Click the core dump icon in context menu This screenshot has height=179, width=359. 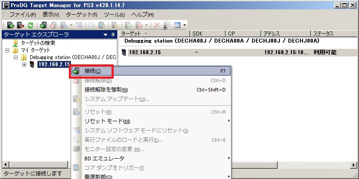(x=76, y=168)
